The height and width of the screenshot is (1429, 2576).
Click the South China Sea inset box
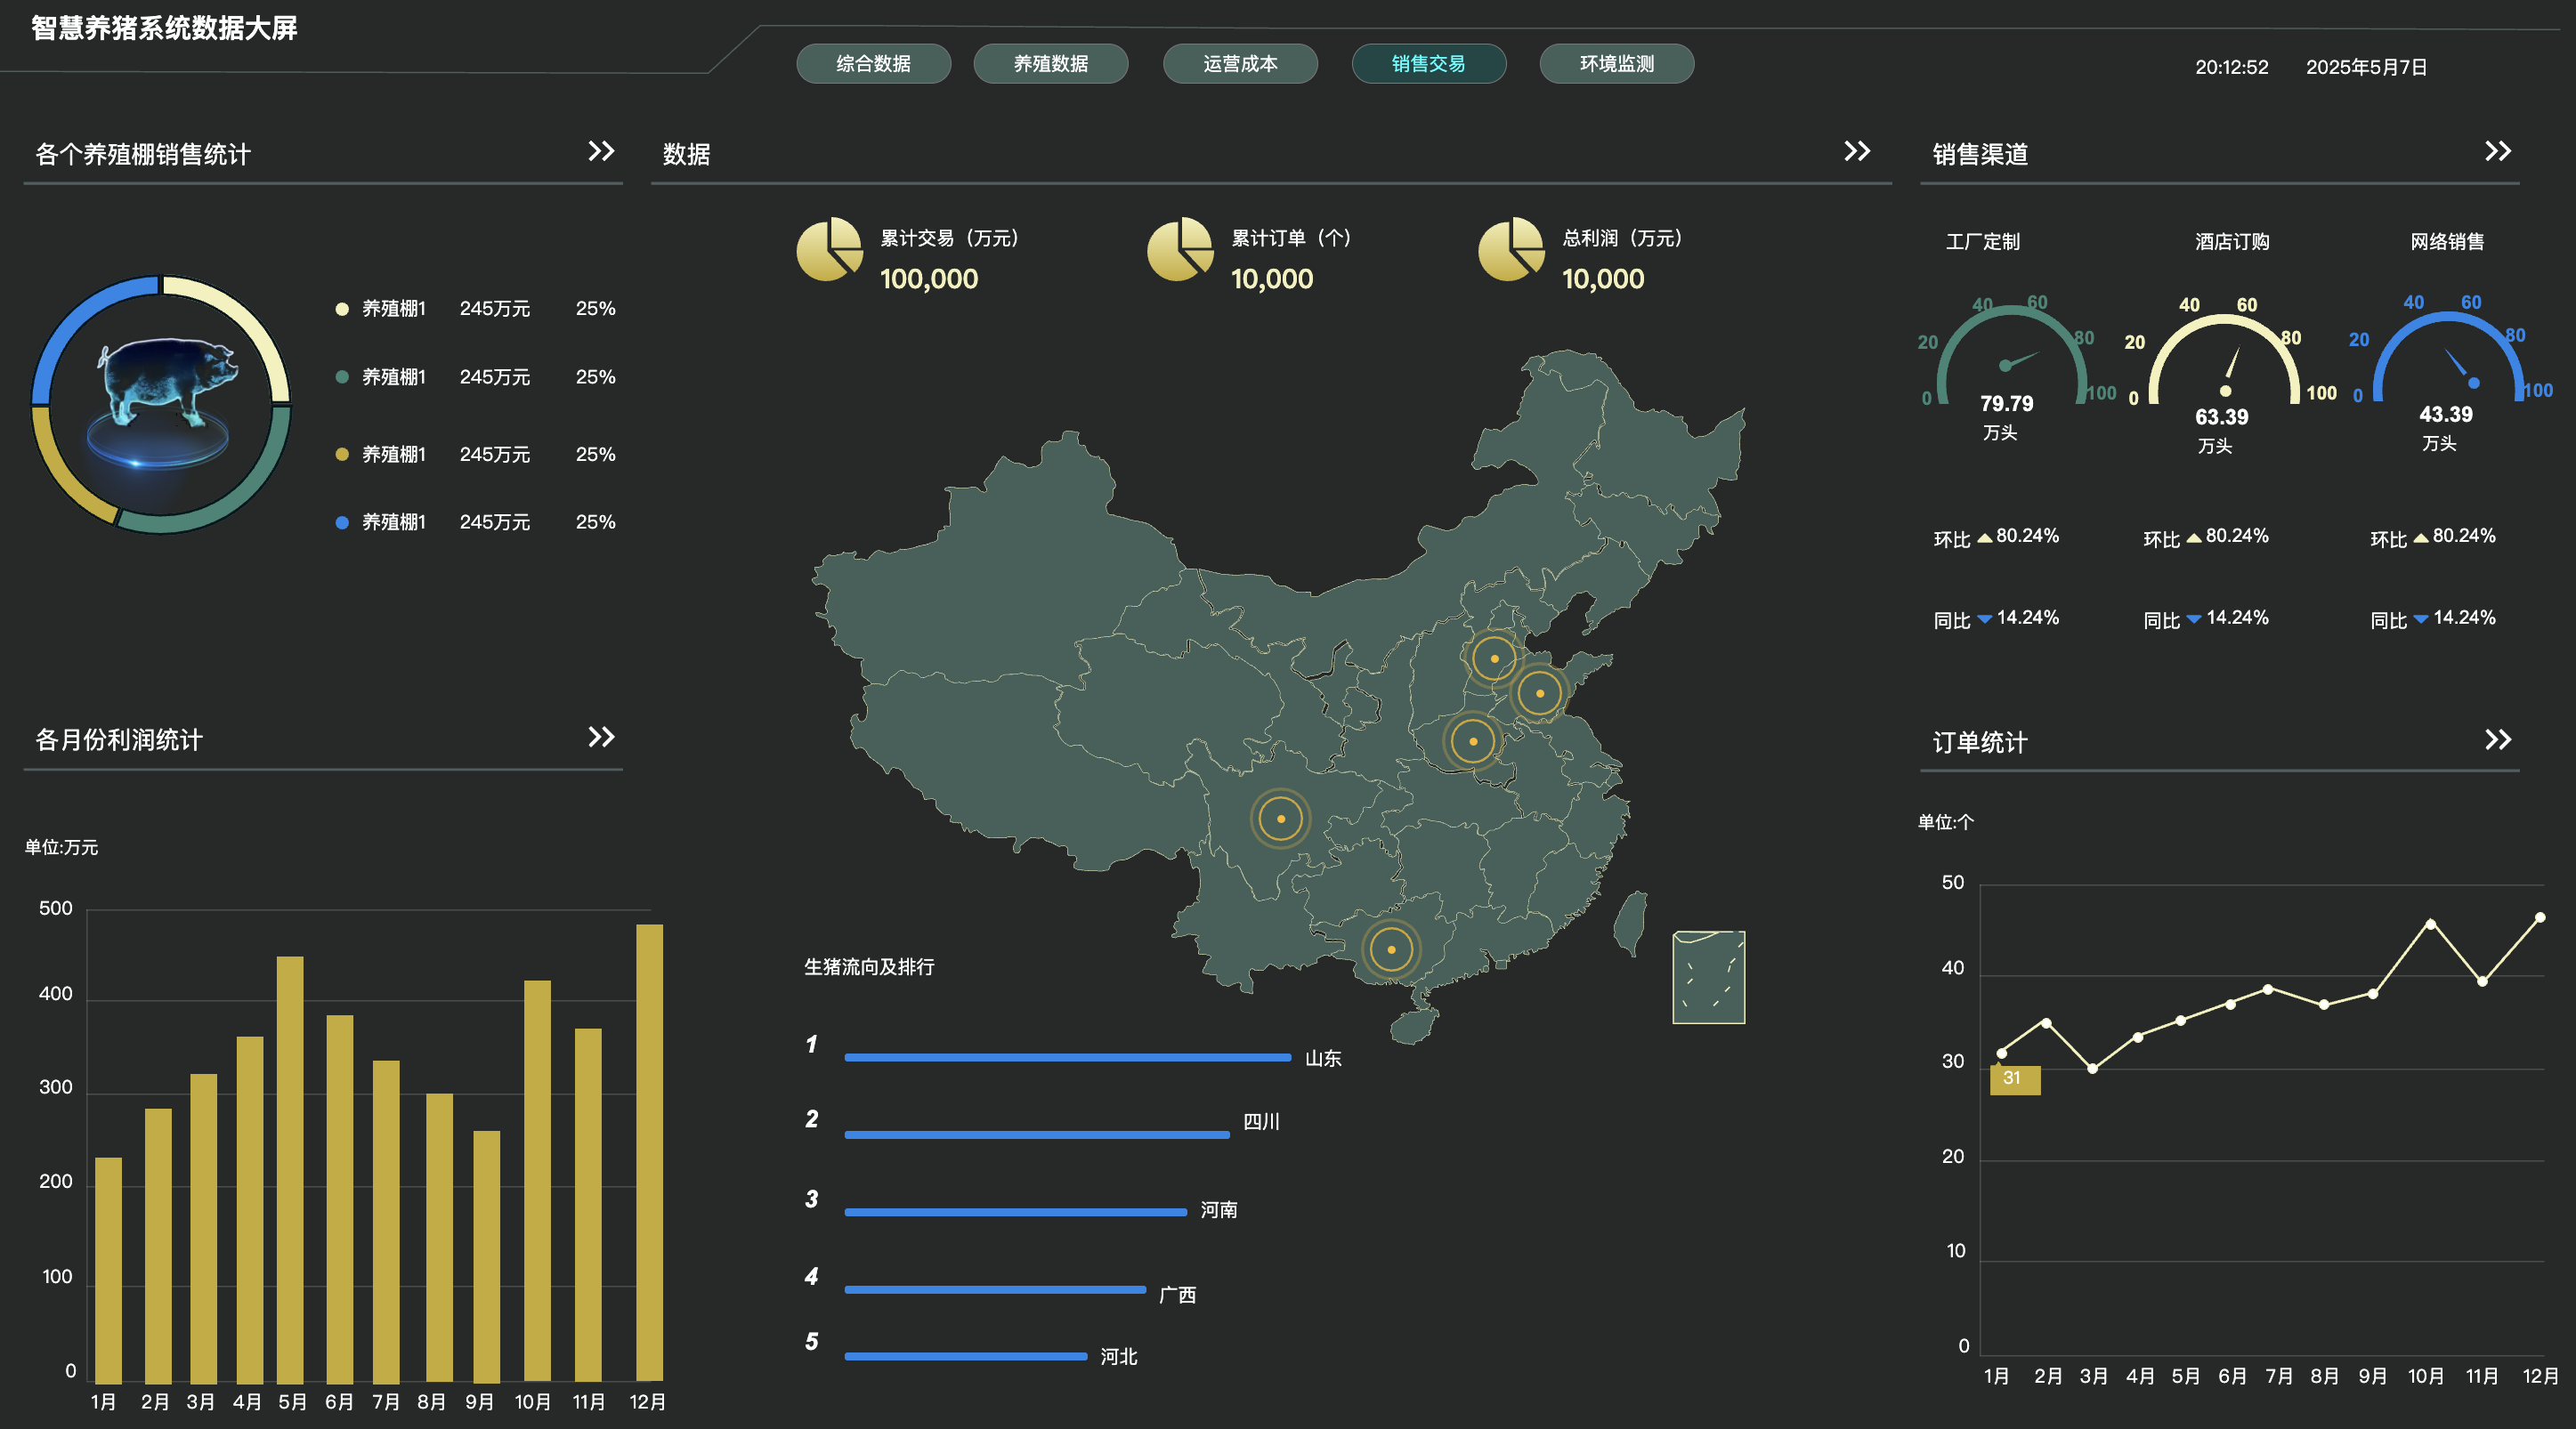pyautogui.click(x=1708, y=977)
